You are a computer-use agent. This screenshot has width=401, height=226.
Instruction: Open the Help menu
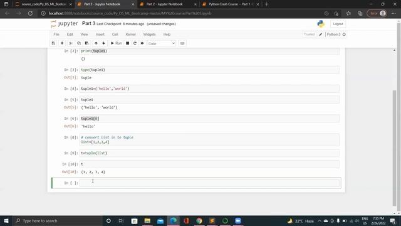tap(167, 35)
